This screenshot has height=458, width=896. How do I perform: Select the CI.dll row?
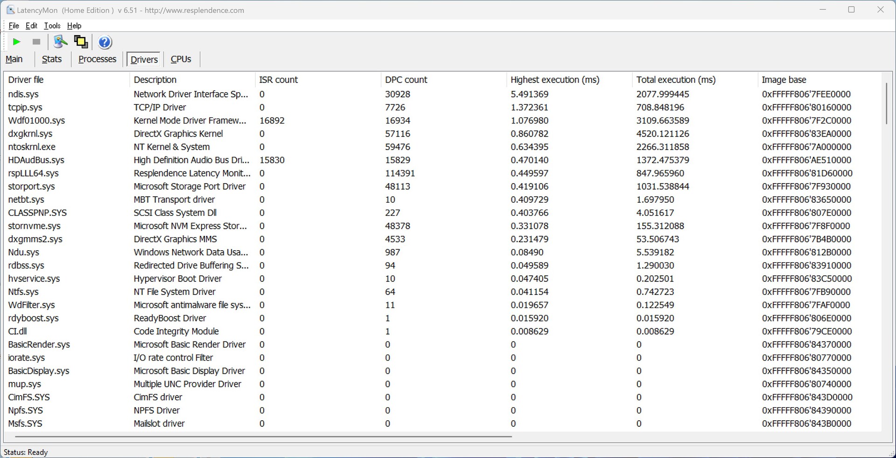442,331
